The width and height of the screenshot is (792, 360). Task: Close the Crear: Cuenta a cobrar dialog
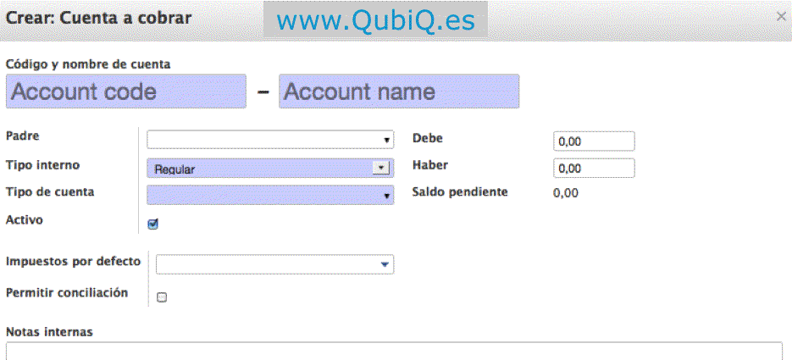(x=780, y=16)
